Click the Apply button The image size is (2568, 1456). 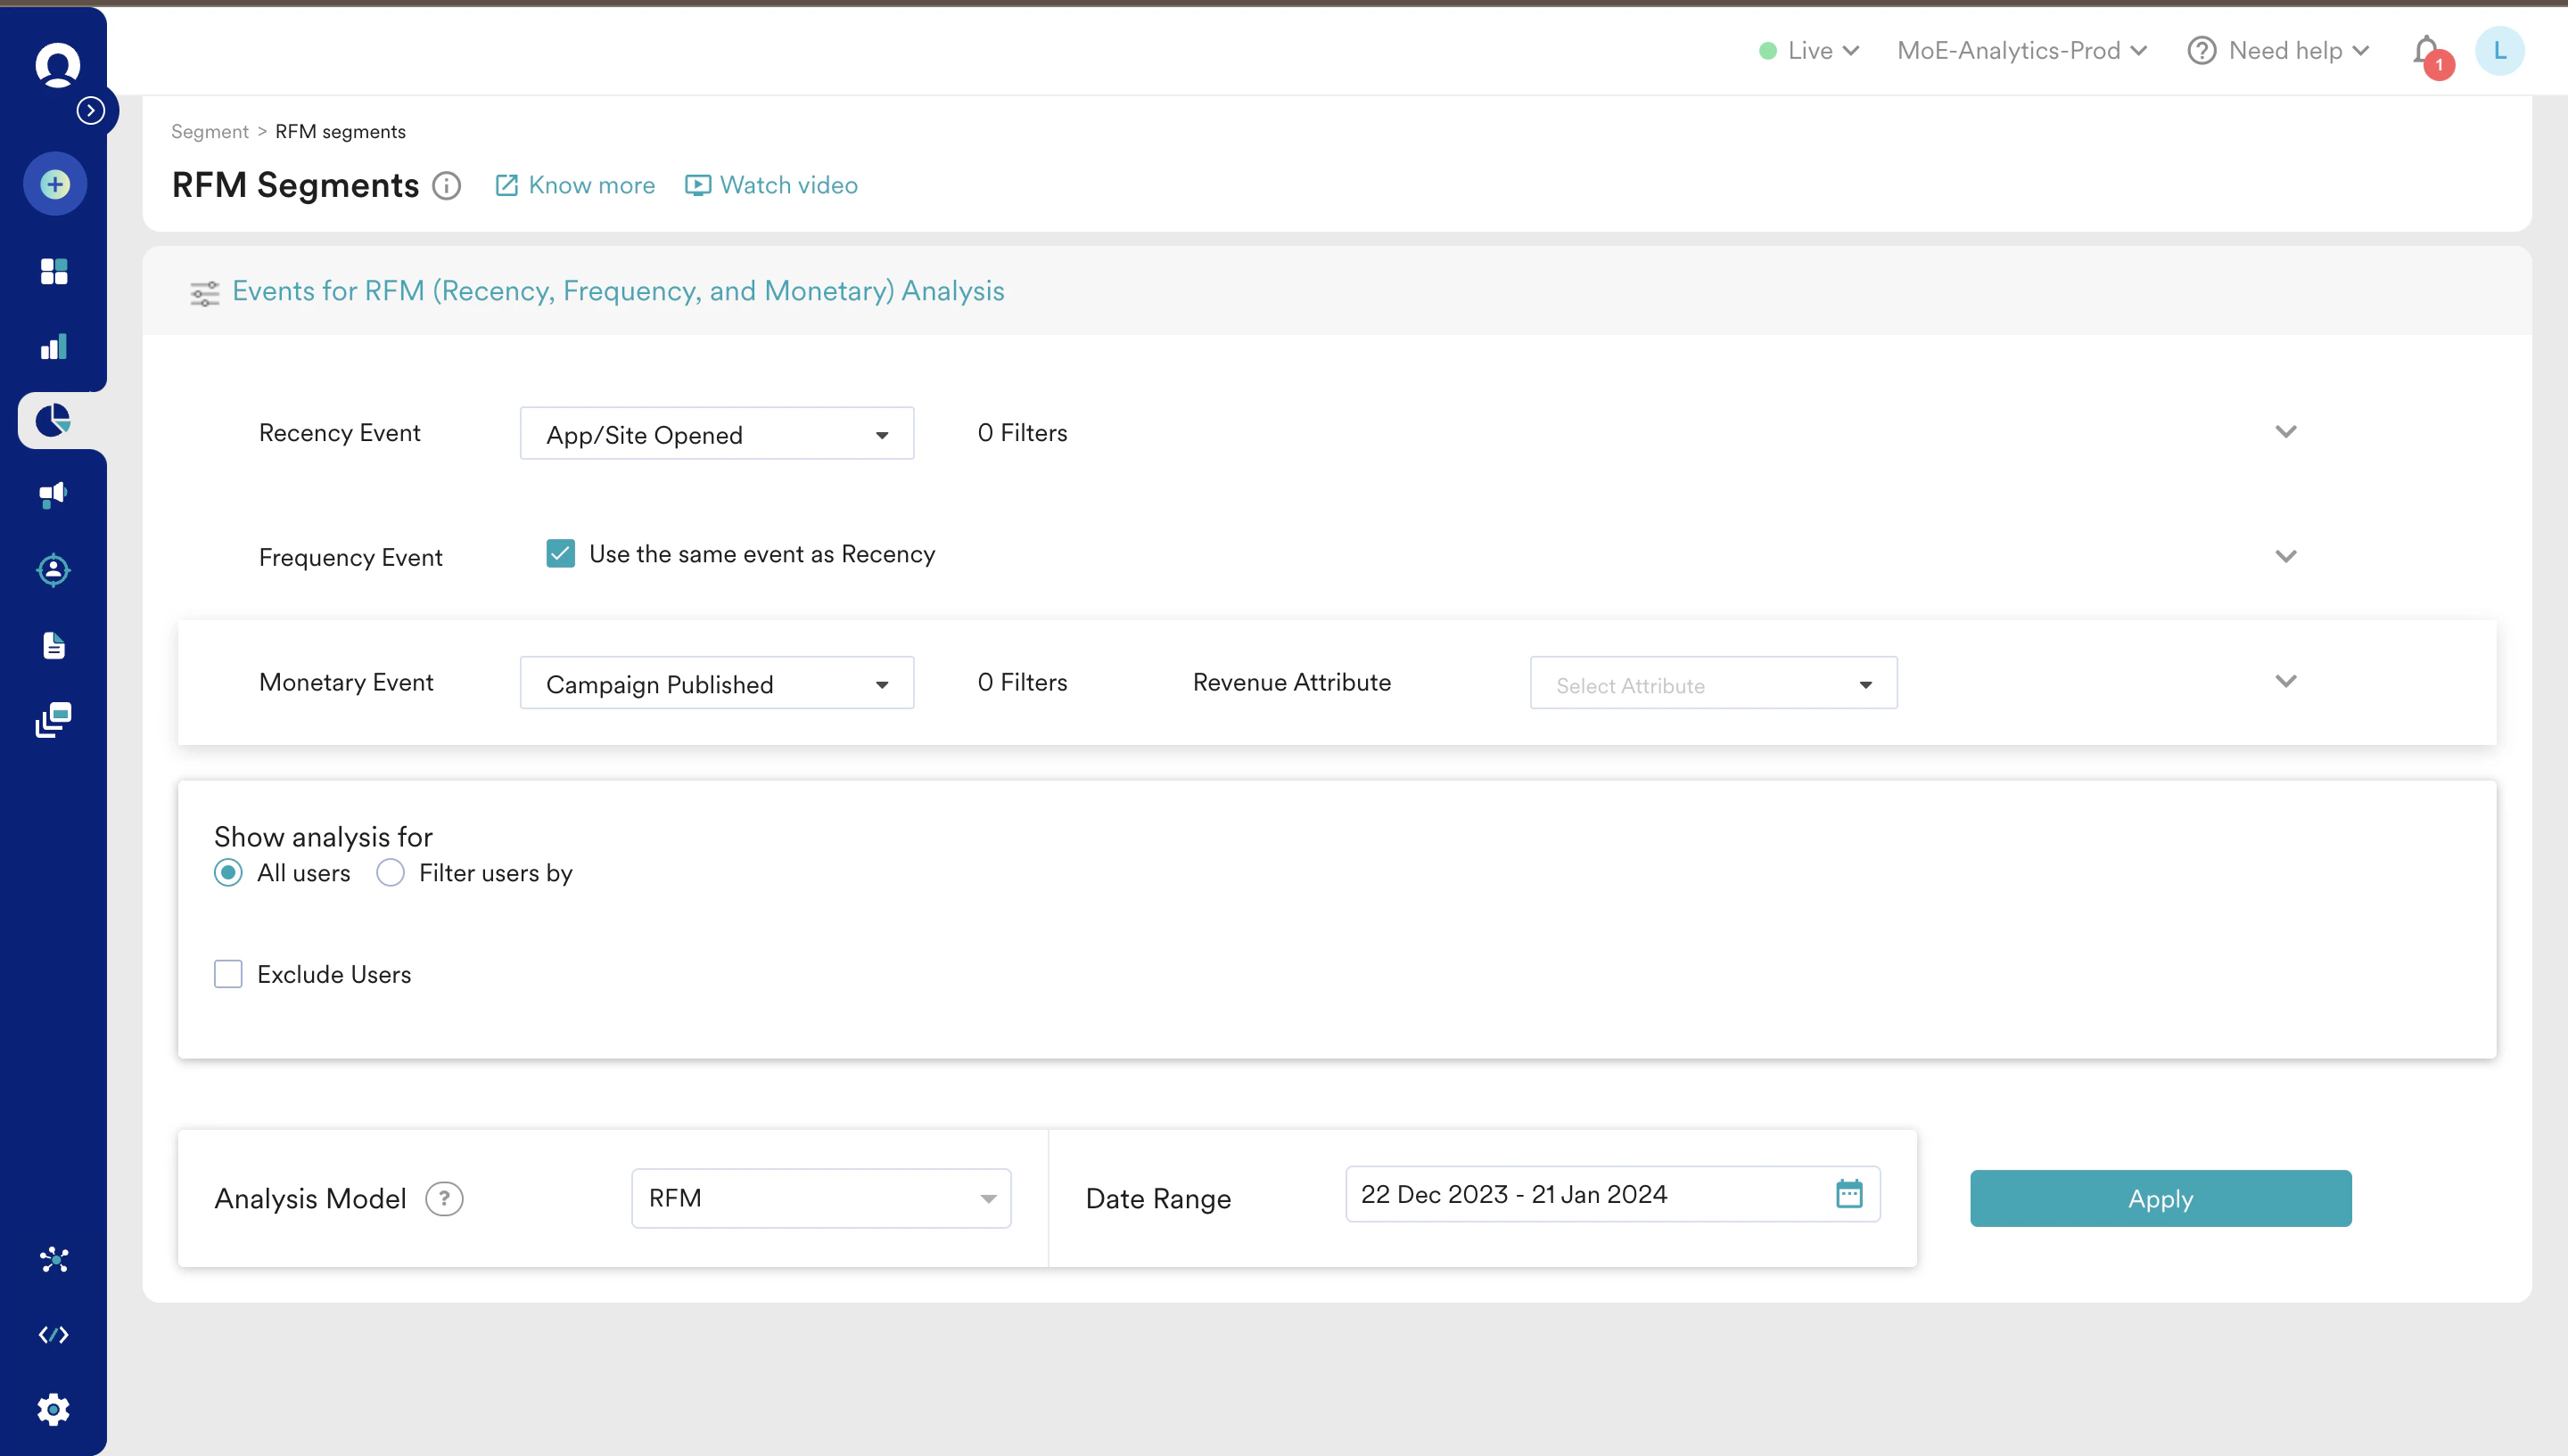tap(2160, 1199)
